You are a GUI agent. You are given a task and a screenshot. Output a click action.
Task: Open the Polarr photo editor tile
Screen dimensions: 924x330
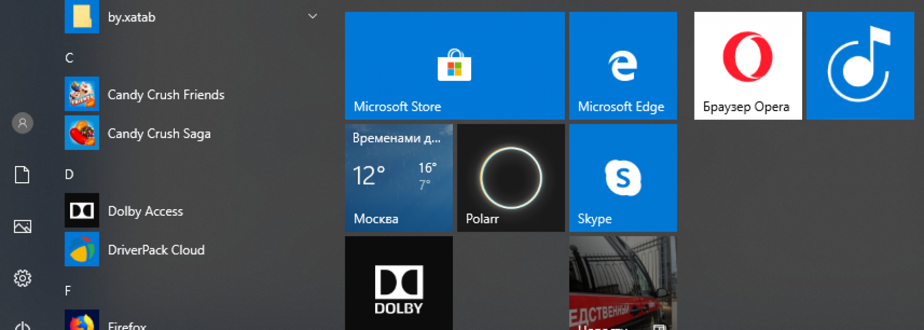pos(510,178)
